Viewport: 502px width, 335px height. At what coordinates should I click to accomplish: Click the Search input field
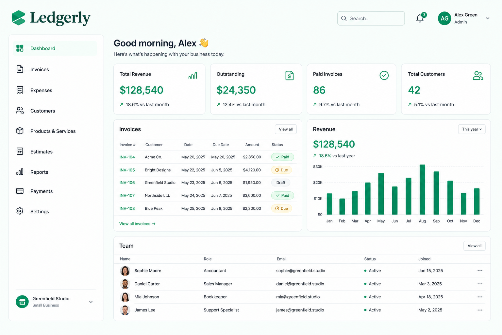point(371,18)
